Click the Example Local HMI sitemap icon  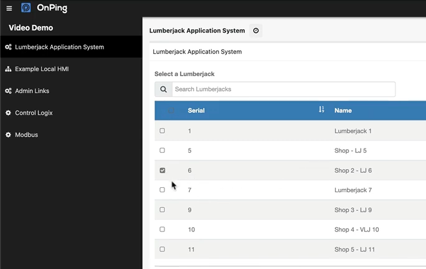point(8,69)
